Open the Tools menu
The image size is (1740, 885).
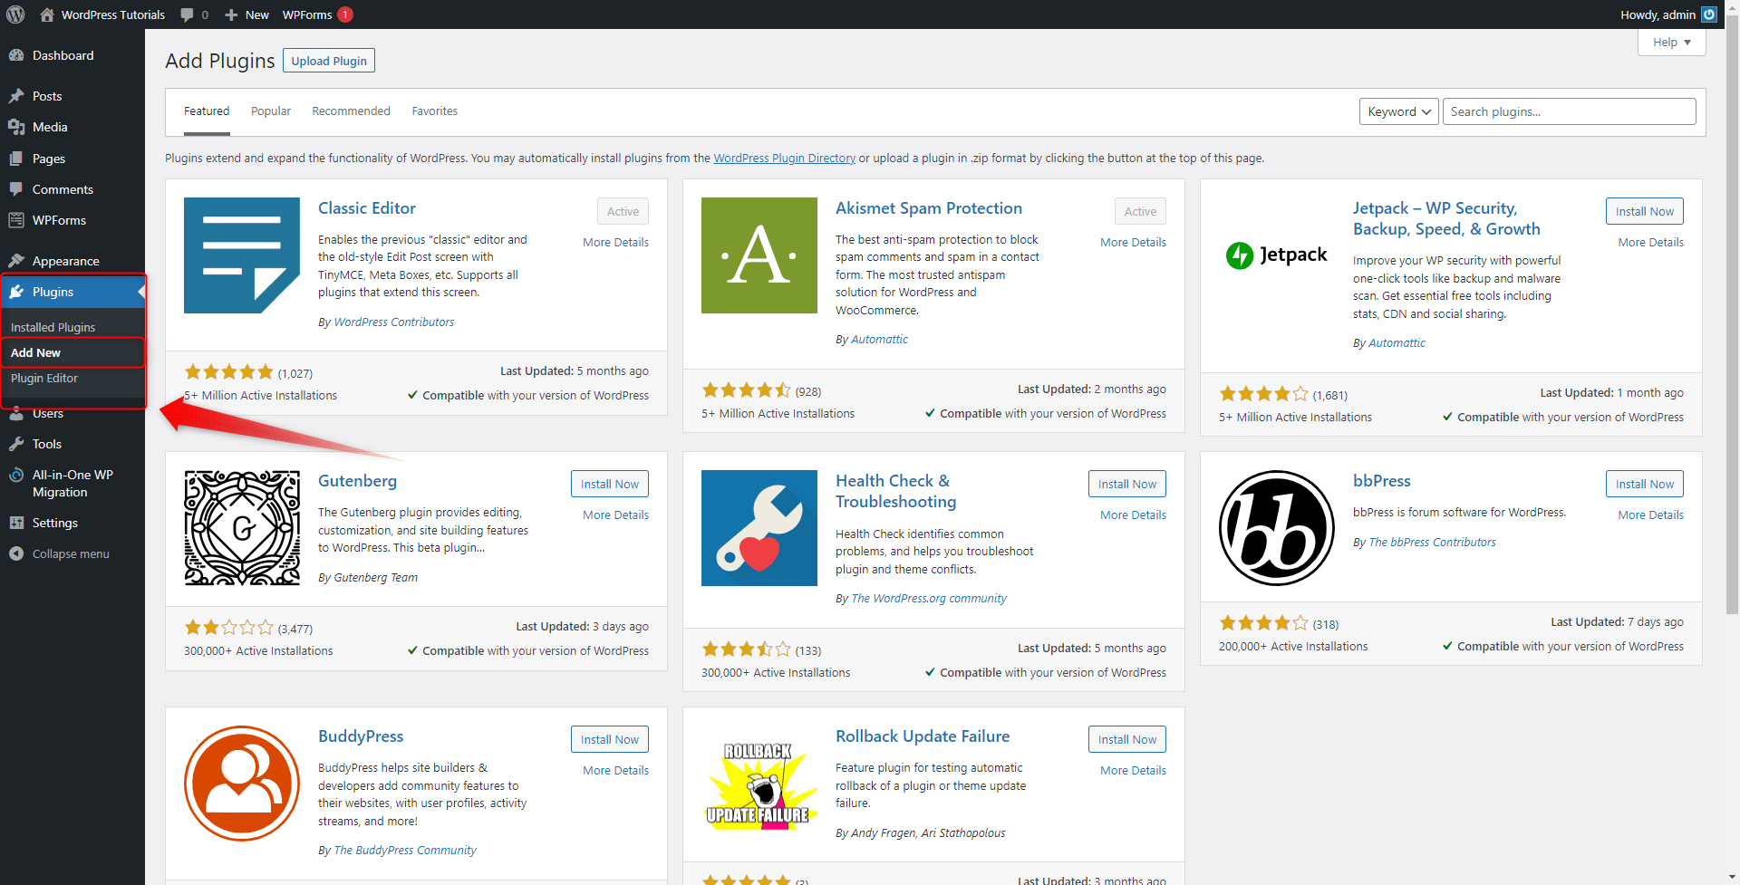tap(72, 444)
